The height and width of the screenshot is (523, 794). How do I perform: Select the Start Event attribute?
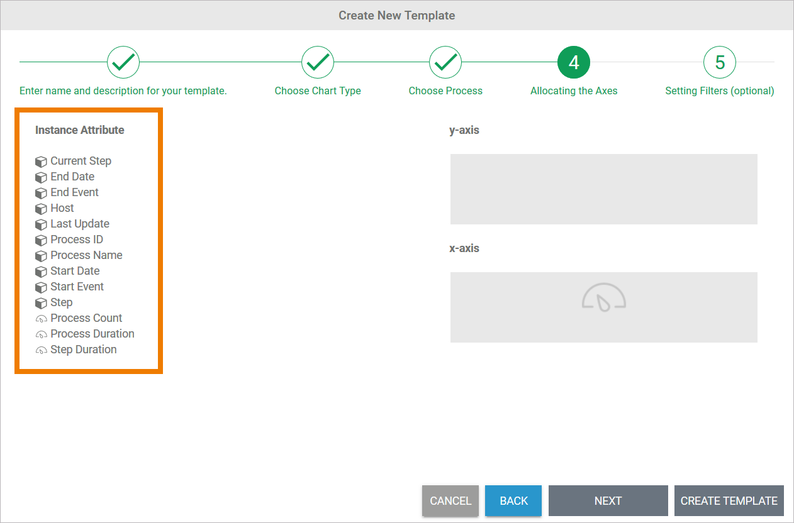pos(77,287)
